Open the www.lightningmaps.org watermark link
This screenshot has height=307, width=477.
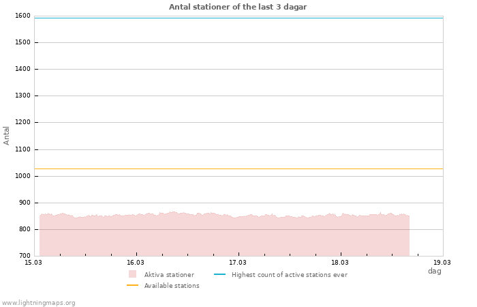coord(39,303)
